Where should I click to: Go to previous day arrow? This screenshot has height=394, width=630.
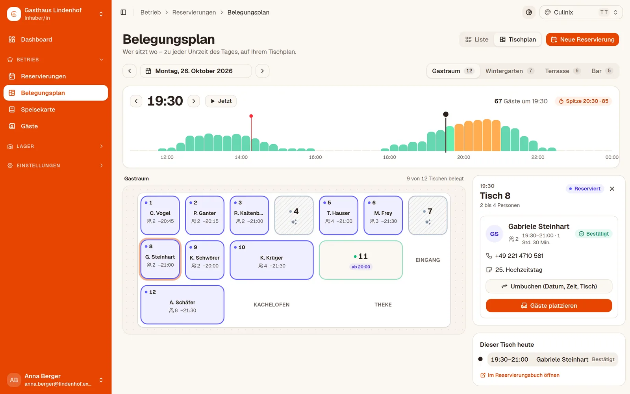tap(130, 71)
